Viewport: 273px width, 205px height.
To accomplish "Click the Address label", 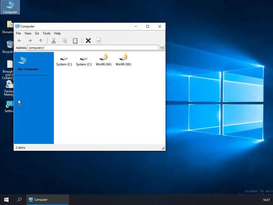I will click(x=21, y=48).
